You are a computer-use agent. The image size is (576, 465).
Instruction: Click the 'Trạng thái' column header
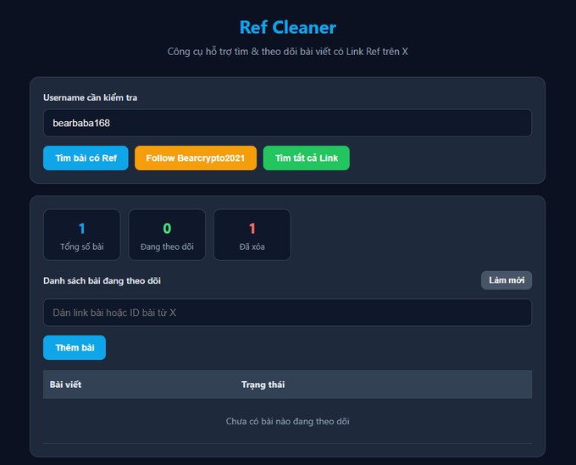[x=263, y=385]
